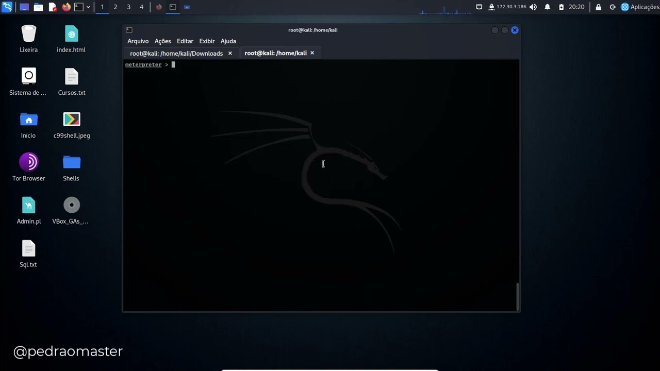Open the Exibir menu in the terminal
This screenshot has height=371, width=660.
tap(207, 41)
